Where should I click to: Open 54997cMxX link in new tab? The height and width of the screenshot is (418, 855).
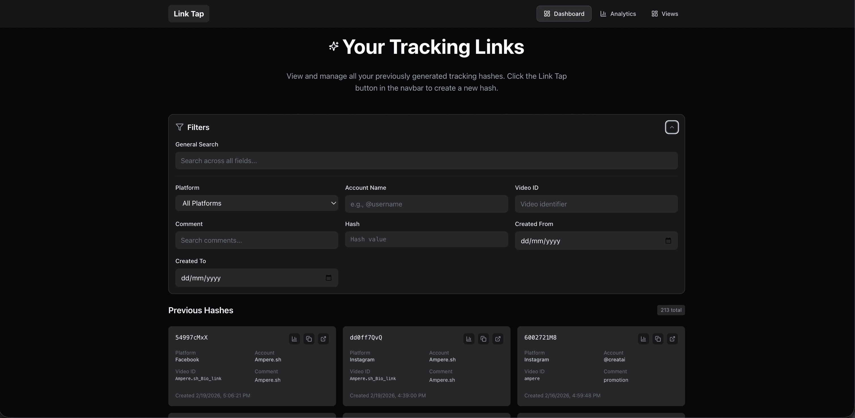[x=324, y=339]
